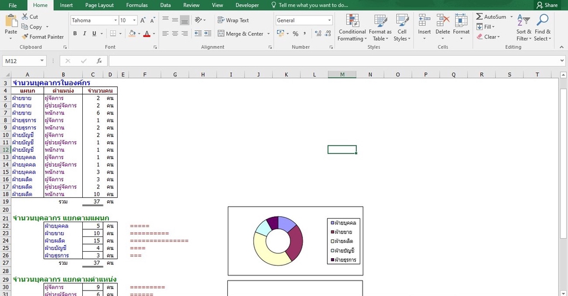Click the Insert Function fx button
Viewport: 568px width, 296px height.
pos(99,61)
